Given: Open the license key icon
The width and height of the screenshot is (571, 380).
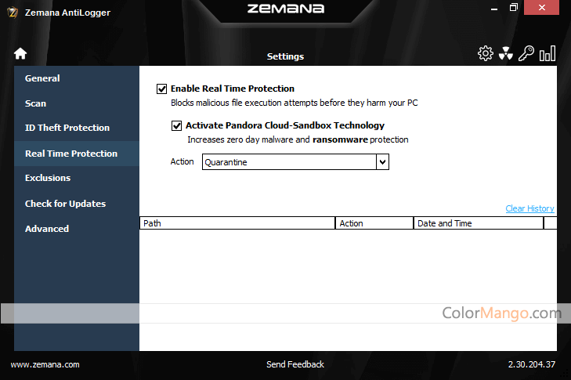Looking at the screenshot, I should pyautogui.click(x=526, y=53).
